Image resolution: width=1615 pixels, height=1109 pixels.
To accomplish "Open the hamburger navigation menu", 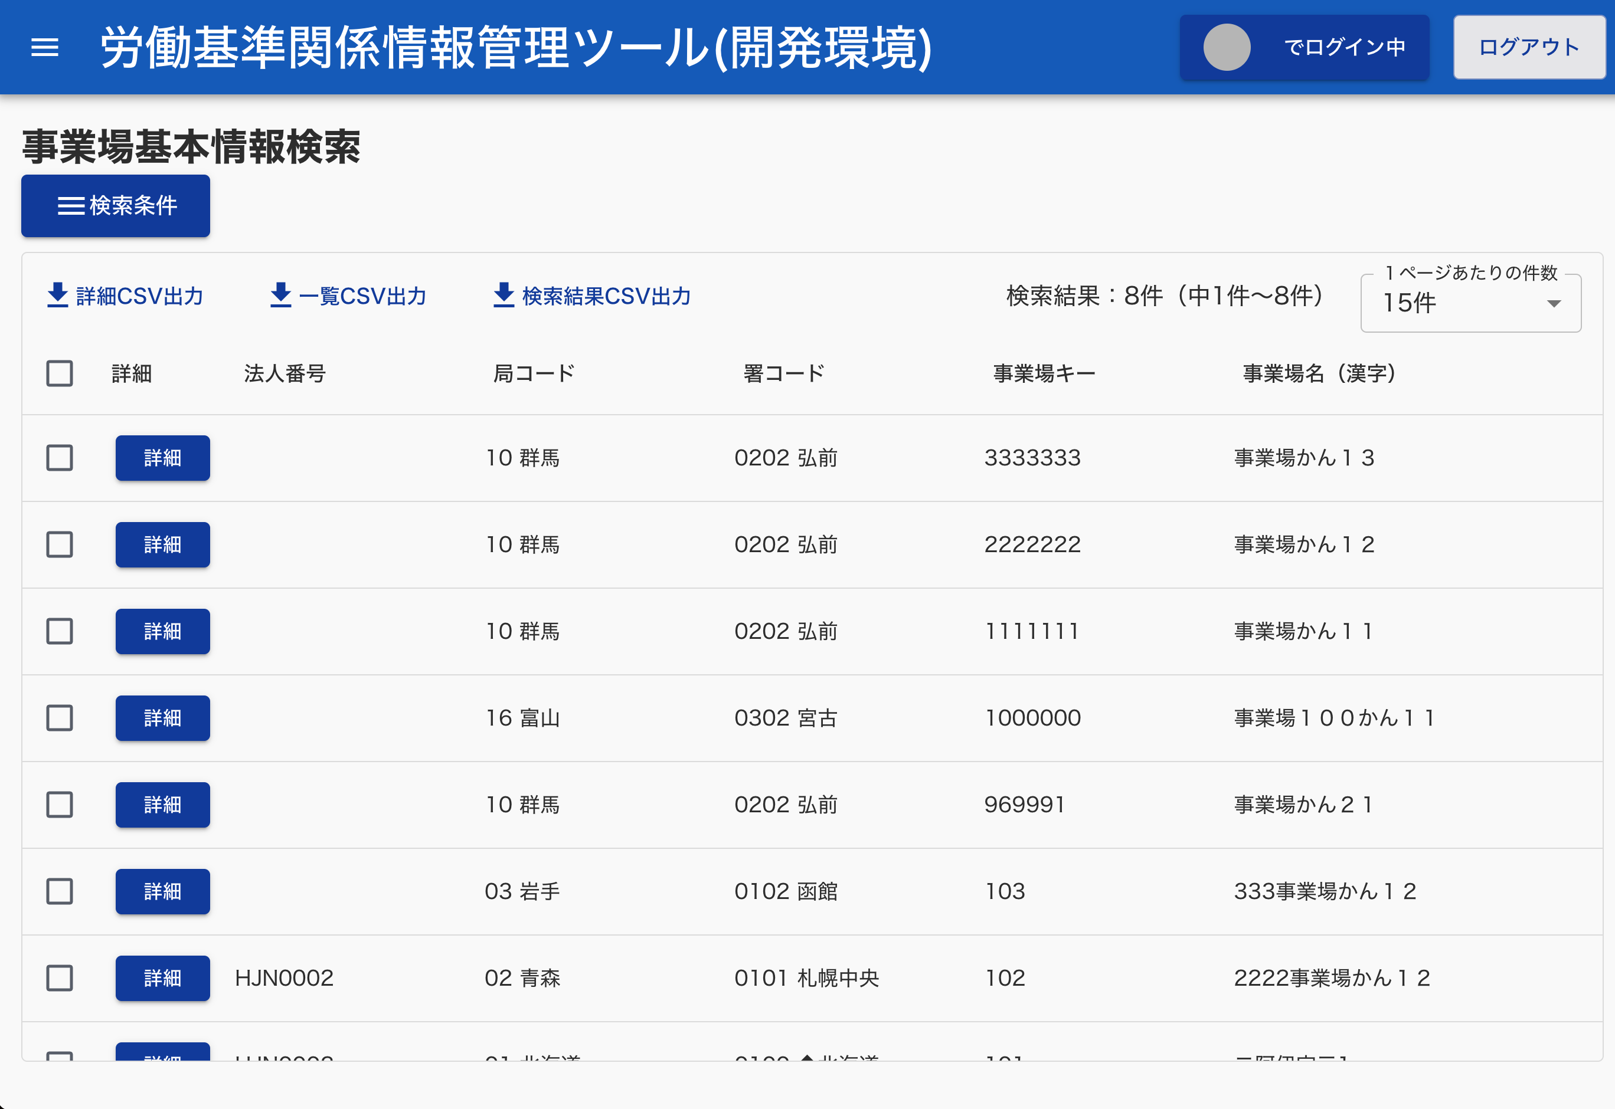I will click(45, 47).
